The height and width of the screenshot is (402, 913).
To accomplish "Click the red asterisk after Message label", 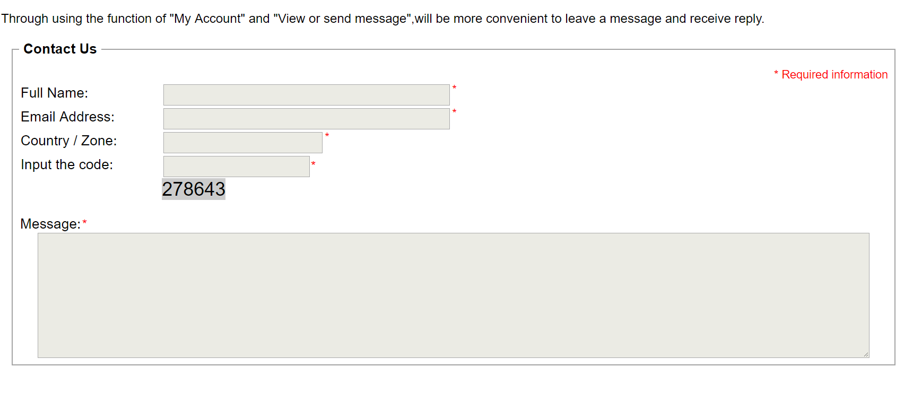I will [x=84, y=223].
